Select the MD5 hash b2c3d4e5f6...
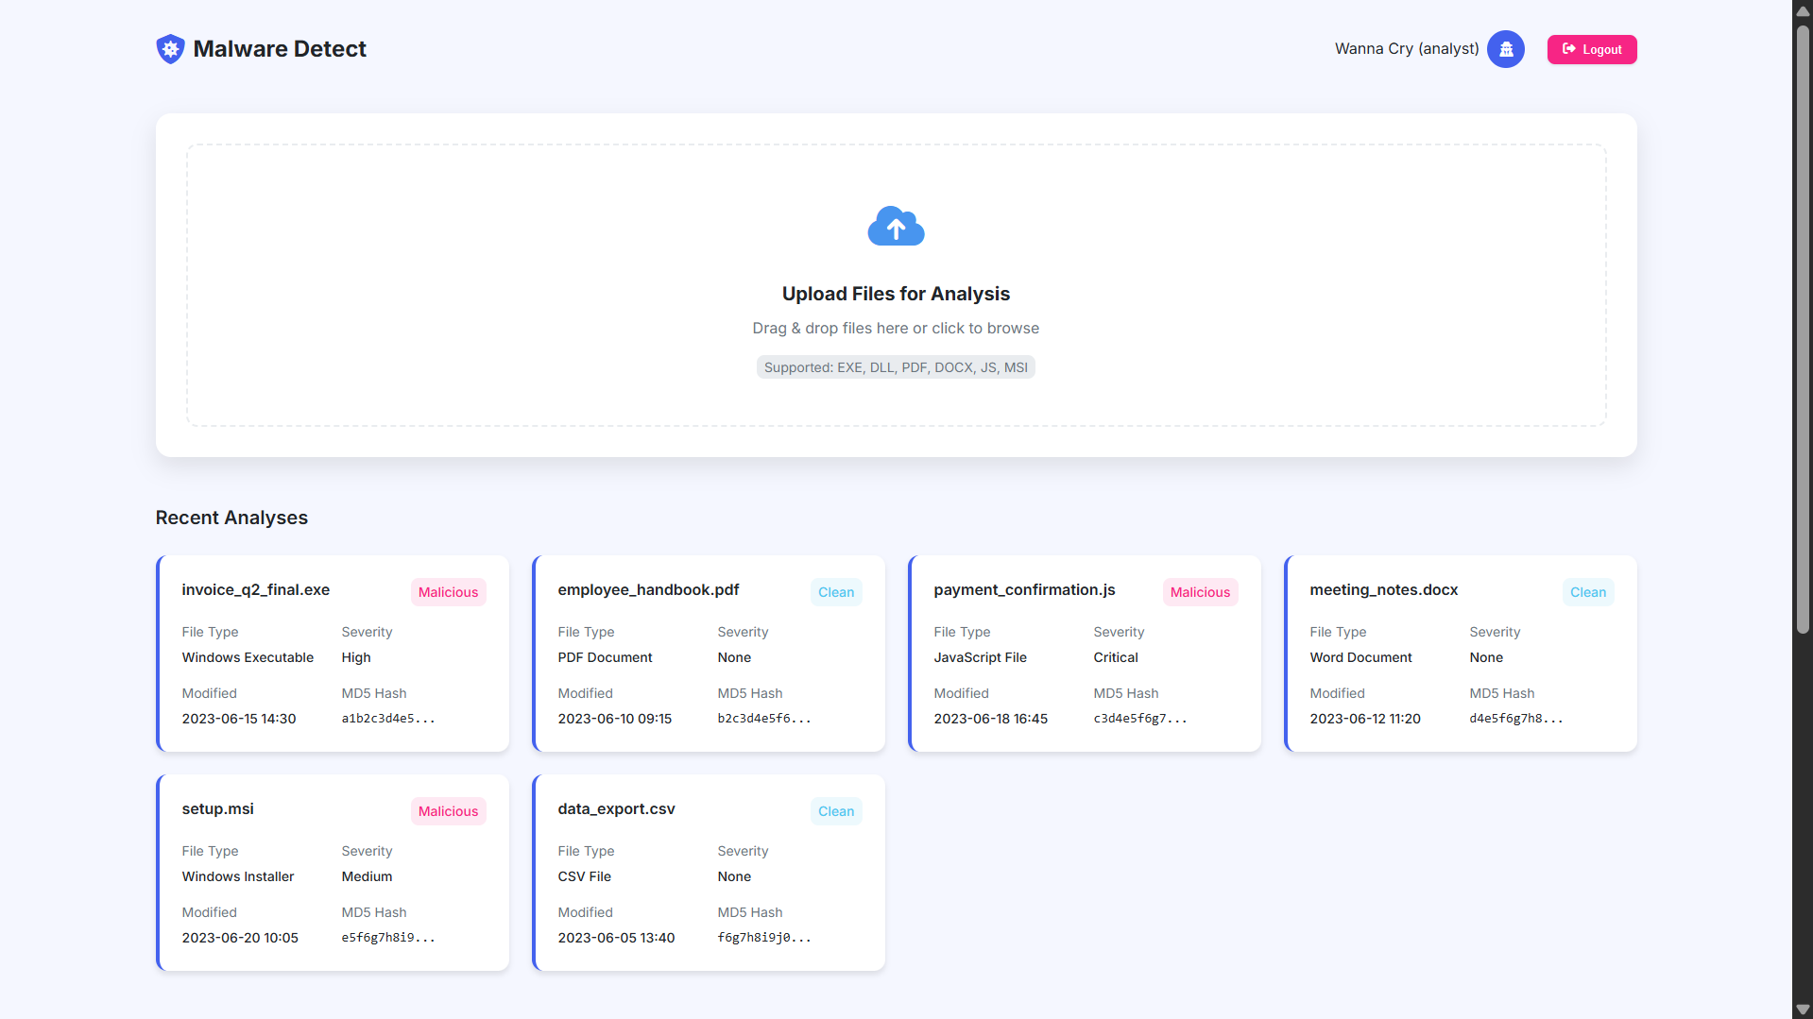 point(764,719)
